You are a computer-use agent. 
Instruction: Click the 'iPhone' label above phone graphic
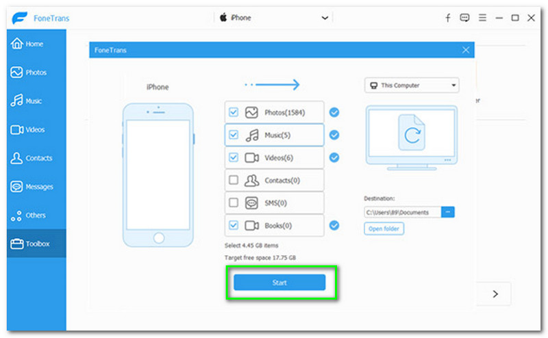click(158, 87)
